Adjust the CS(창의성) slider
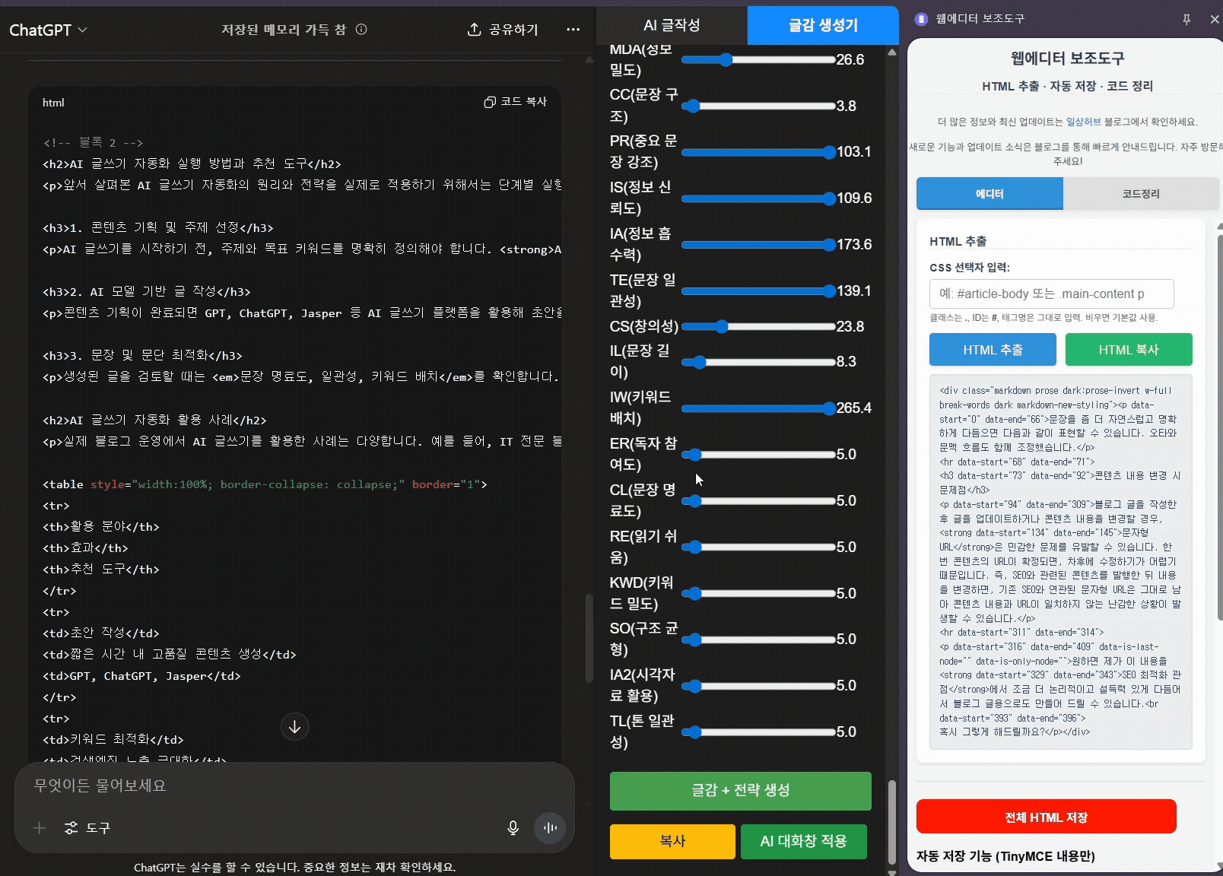 click(x=758, y=326)
